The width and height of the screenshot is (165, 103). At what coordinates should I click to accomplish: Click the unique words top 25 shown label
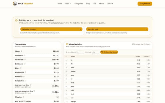pos(141,44)
